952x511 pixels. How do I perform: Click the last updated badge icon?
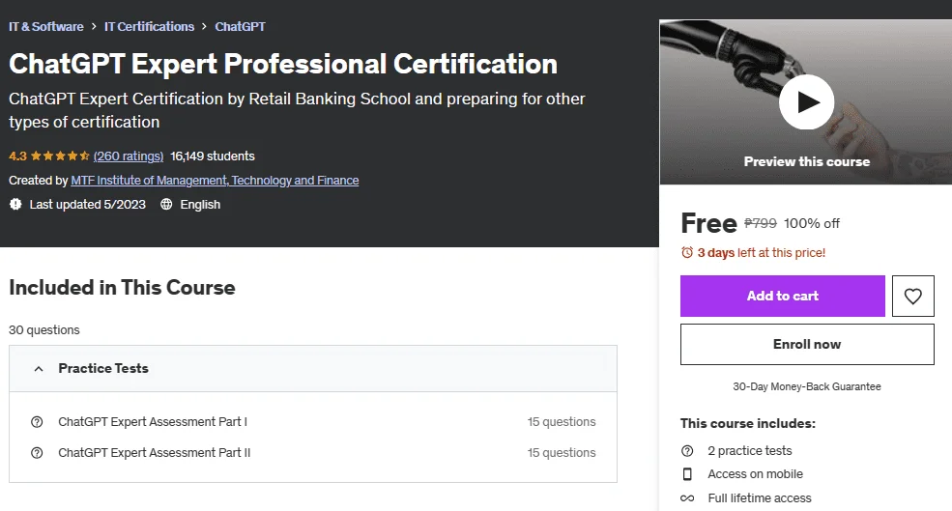coord(15,205)
